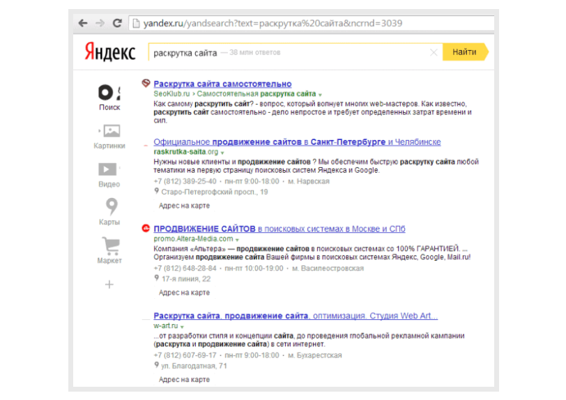Click Адрес на карте under ул. Благодатная
Screen dimensions: 566x400
pos(184,380)
